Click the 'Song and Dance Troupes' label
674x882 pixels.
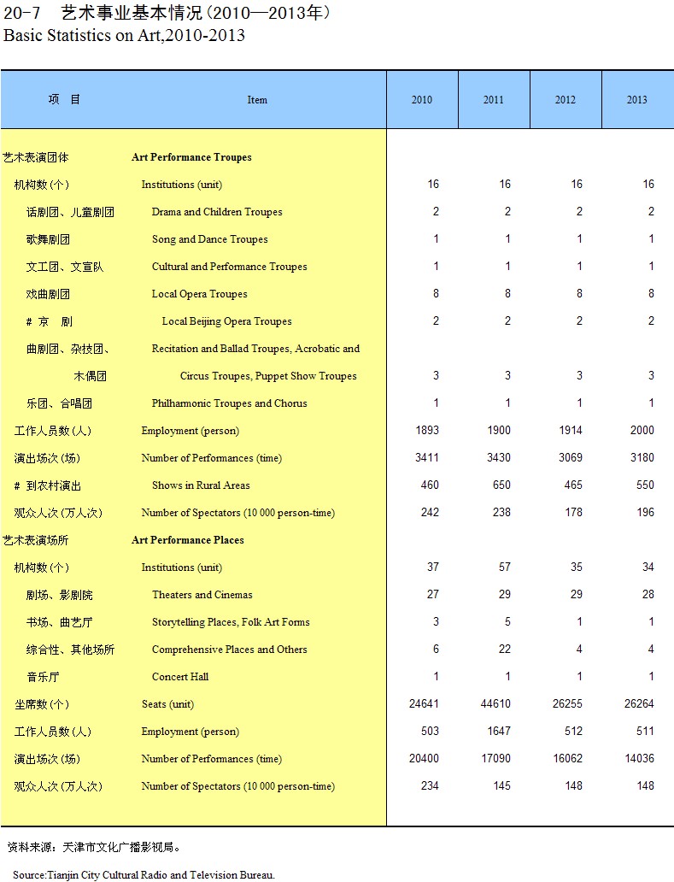[x=209, y=239]
